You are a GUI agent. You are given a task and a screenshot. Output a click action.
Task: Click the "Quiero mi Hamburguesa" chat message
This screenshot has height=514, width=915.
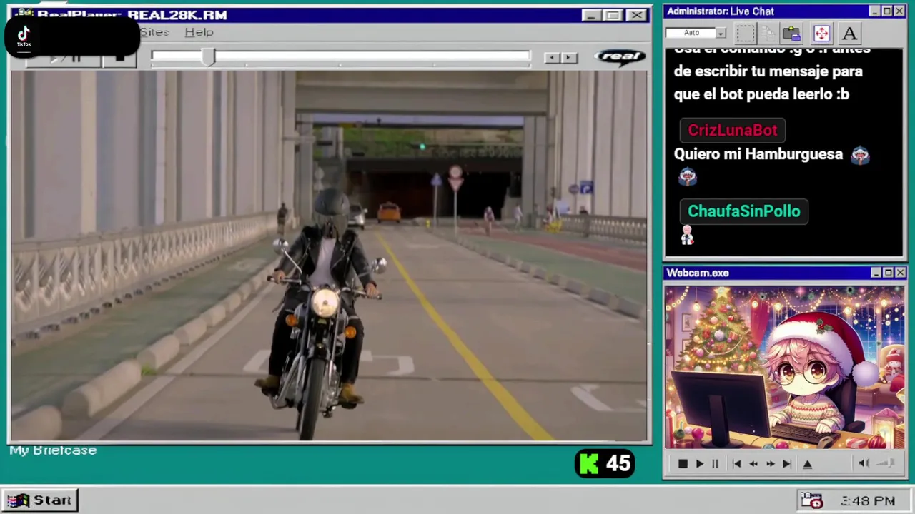[x=758, y=154]
